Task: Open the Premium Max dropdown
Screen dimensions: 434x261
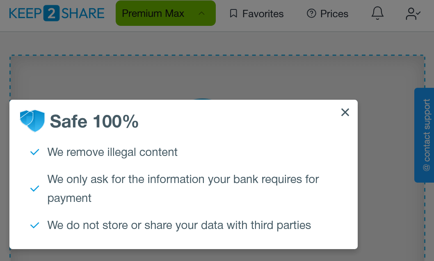Action: pyautogui.click(x=165, y=13)
